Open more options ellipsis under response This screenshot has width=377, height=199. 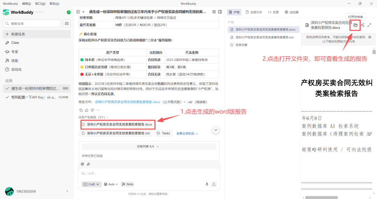point(98,110)
